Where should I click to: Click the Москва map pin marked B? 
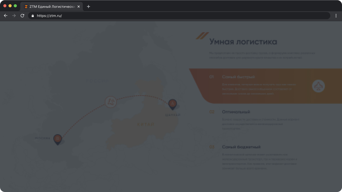click(58, 139)
